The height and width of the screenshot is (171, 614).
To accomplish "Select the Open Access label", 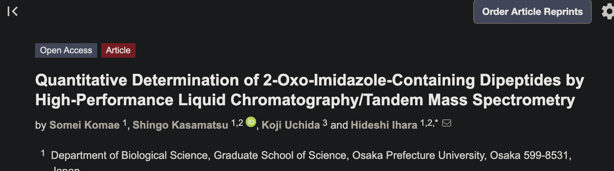I will 66,50.
